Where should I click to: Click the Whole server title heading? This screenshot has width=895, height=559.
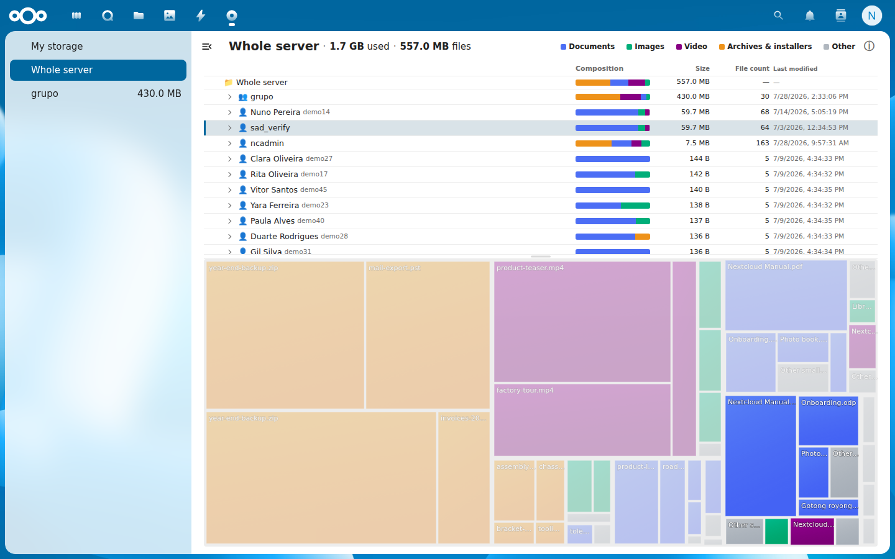(273, 47)
